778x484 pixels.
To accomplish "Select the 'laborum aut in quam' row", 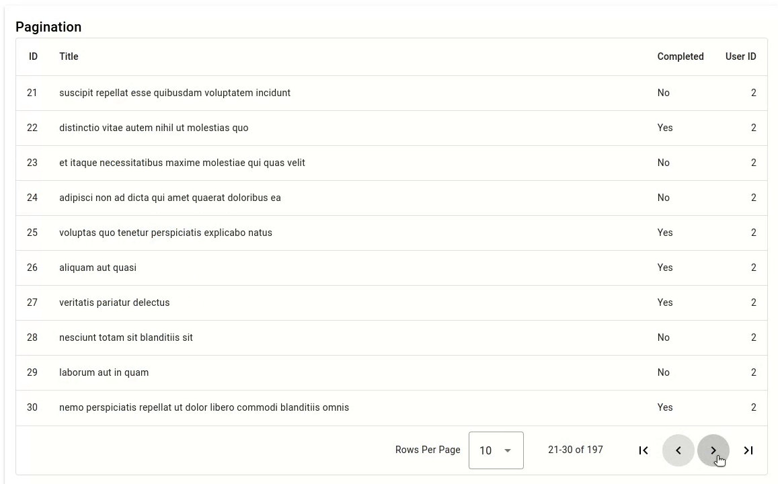I will pyautogui.click(x=104, y=372).
